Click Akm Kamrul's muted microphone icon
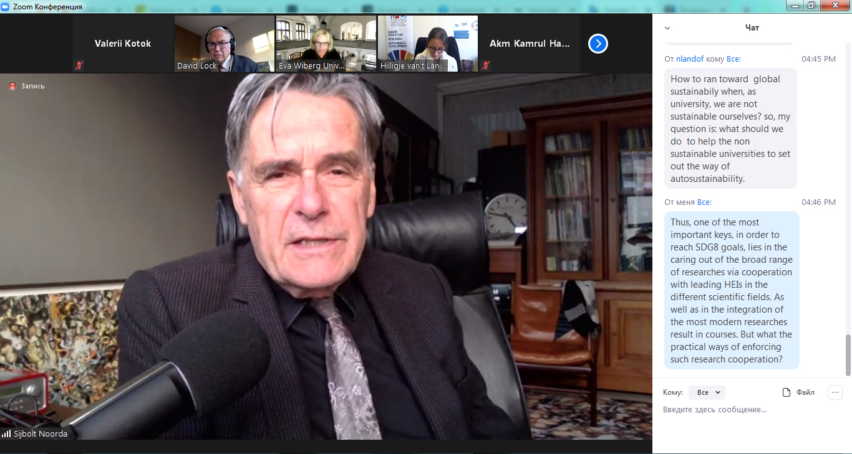 coord(486,65)
